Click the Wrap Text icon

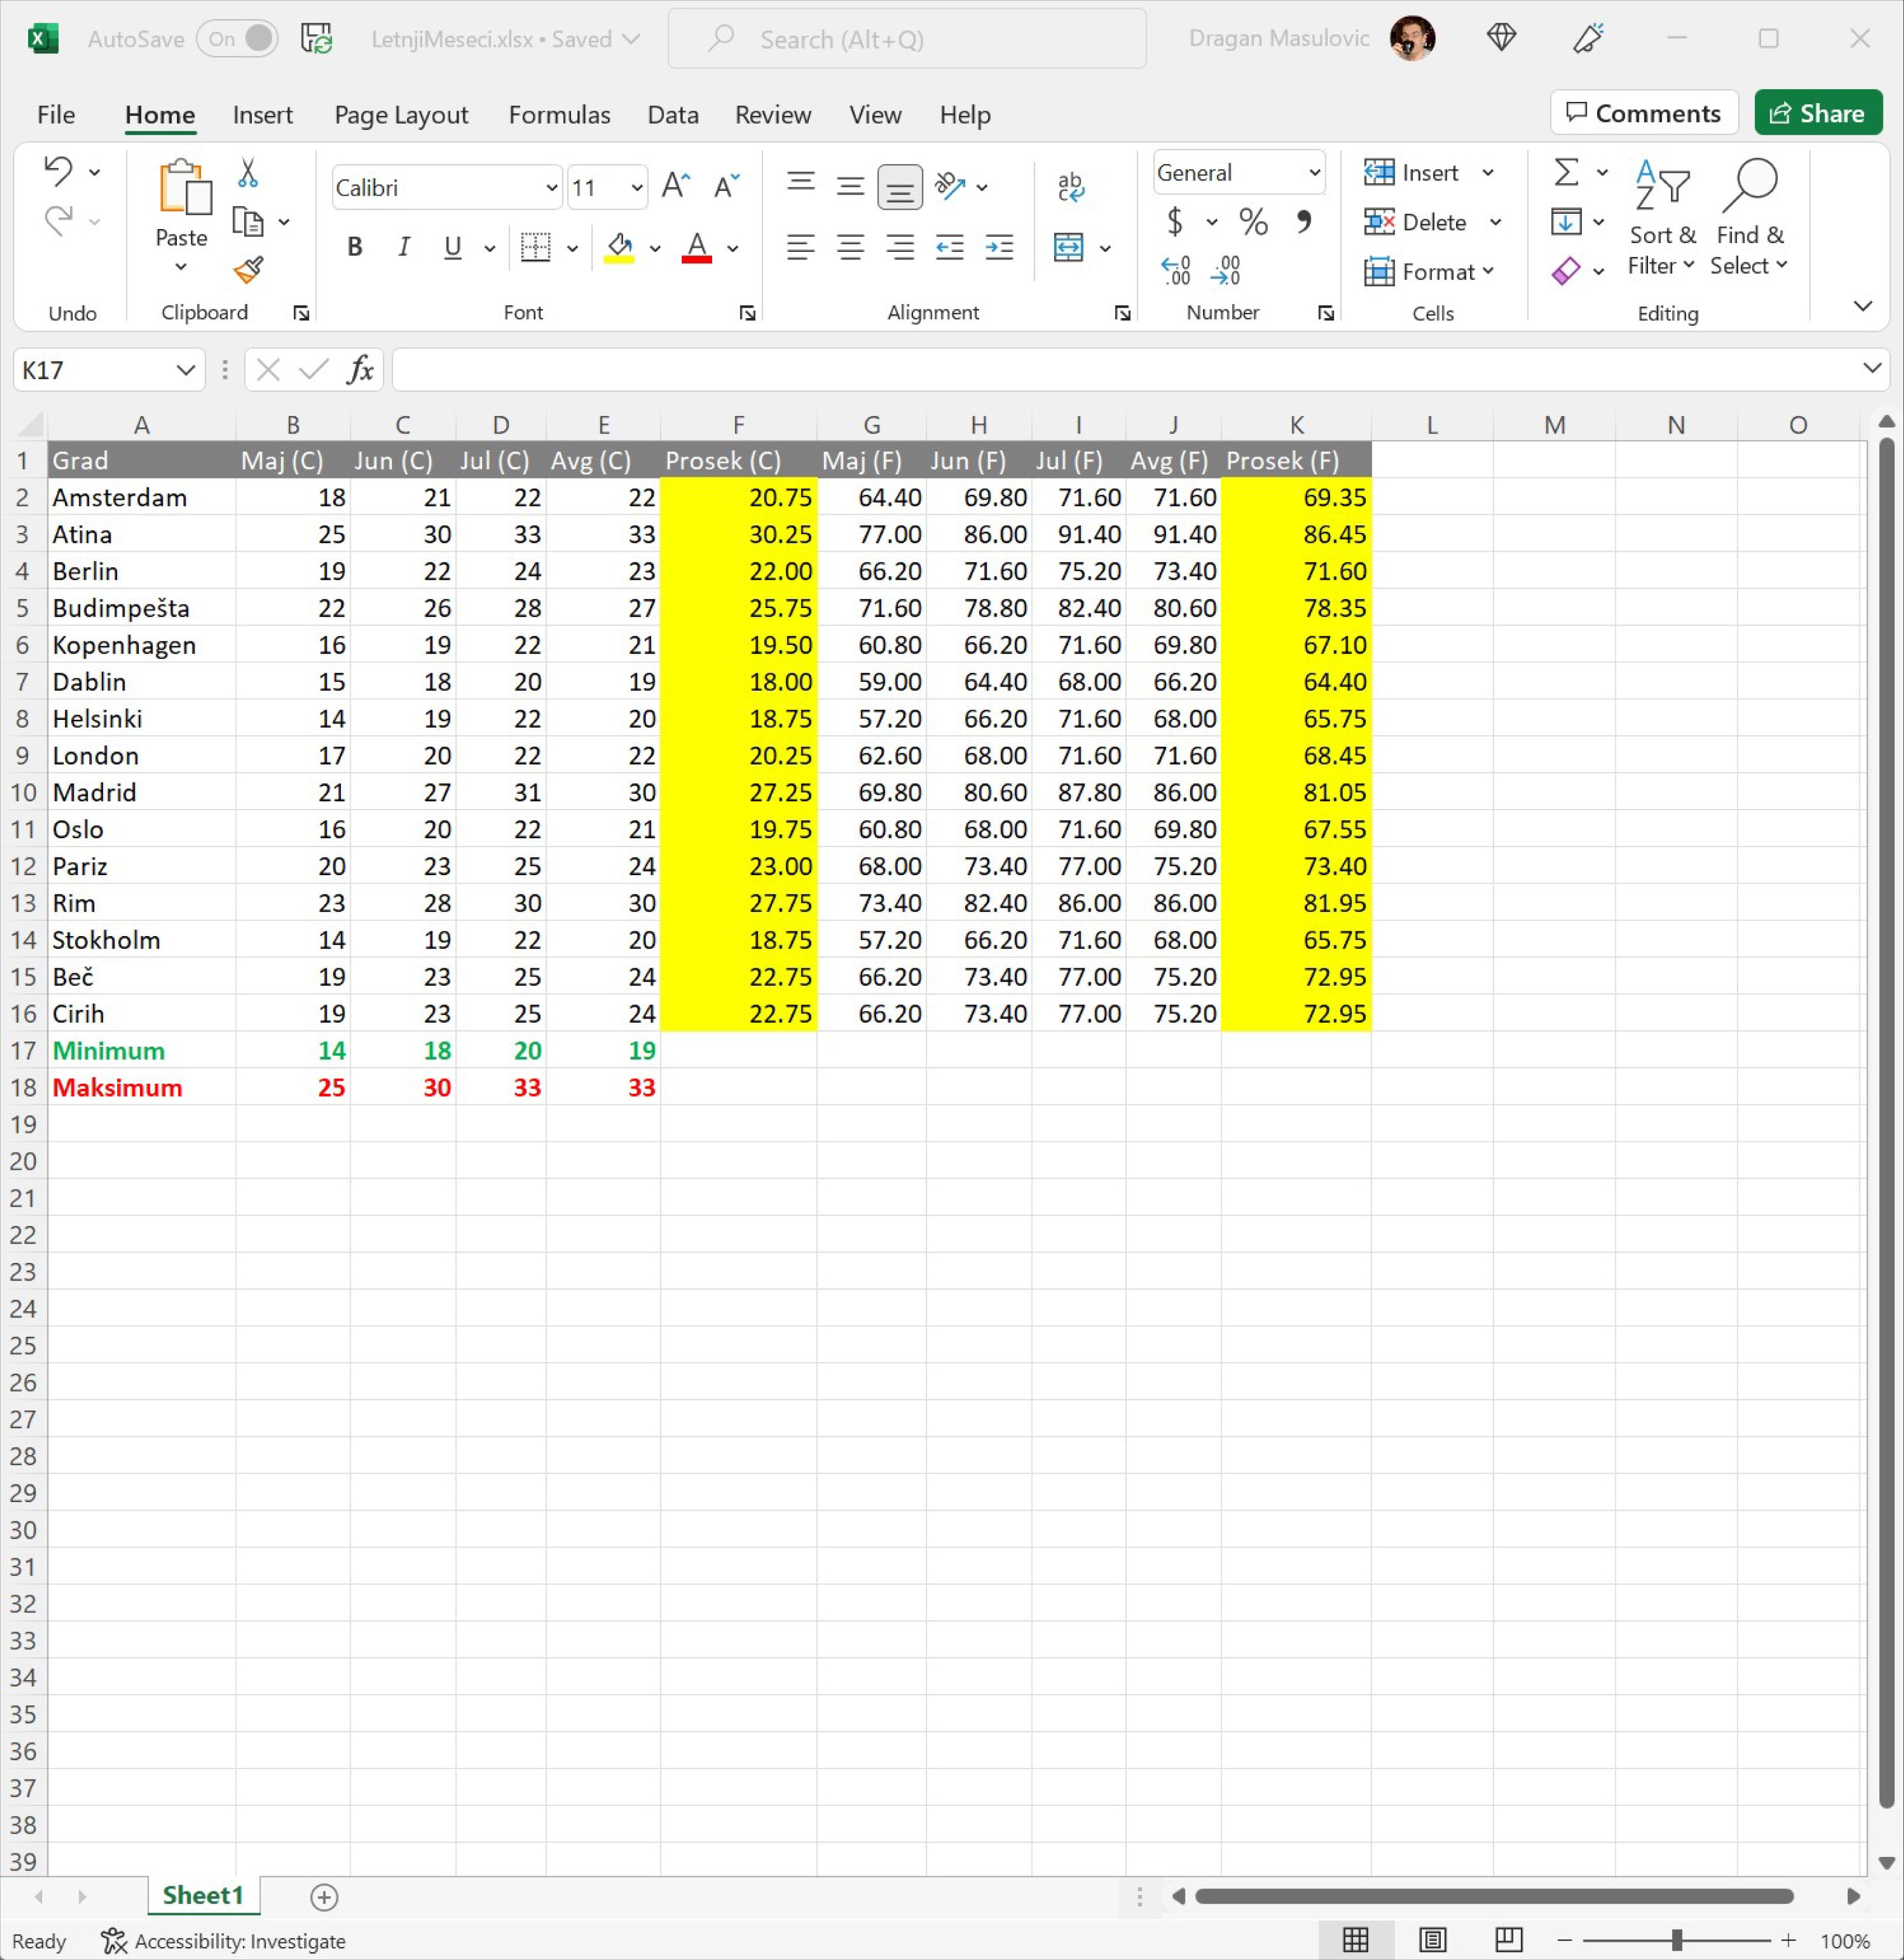tap(1070, 187)
